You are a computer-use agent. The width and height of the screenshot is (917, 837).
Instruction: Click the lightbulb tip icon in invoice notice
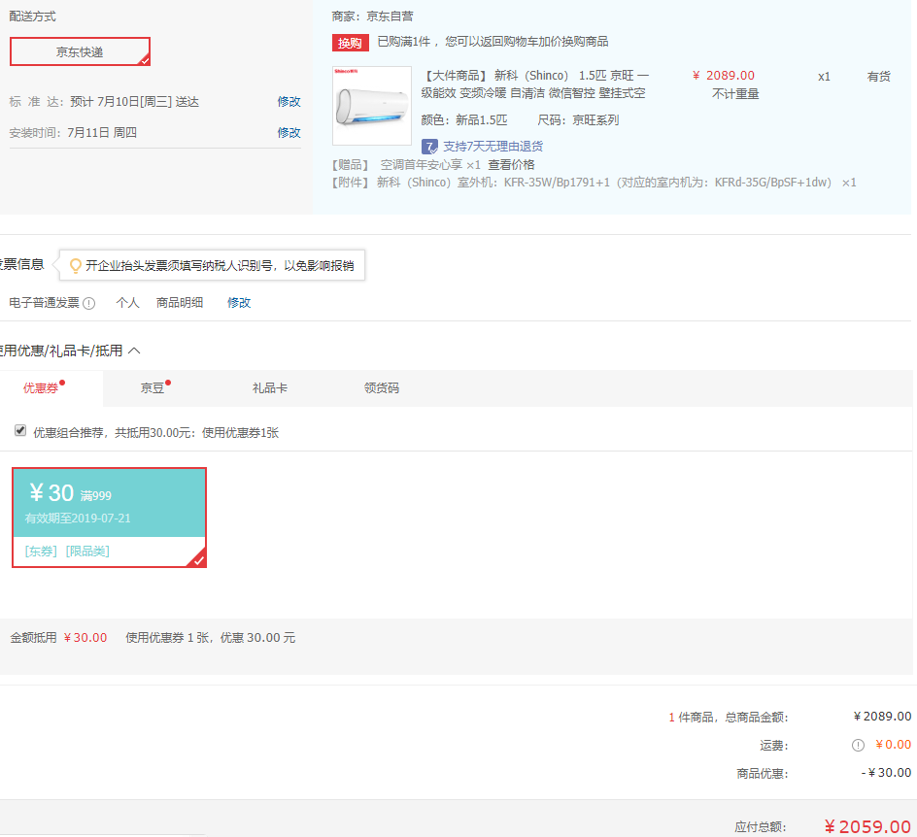pos(75,266)
